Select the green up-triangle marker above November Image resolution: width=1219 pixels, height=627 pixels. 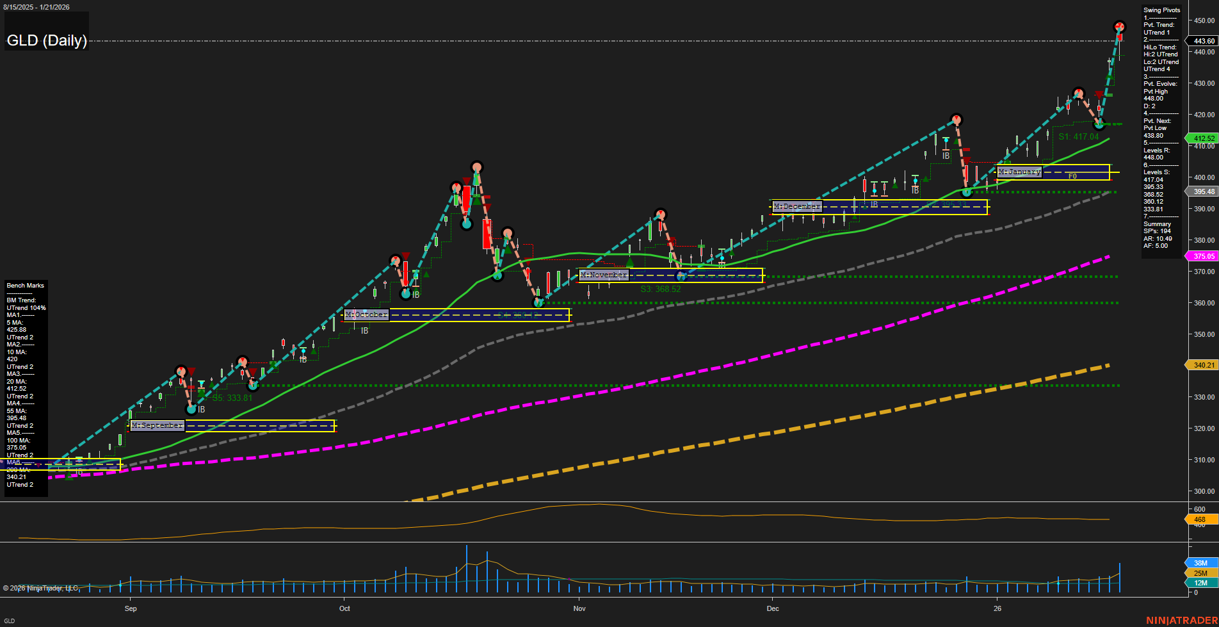630,262
